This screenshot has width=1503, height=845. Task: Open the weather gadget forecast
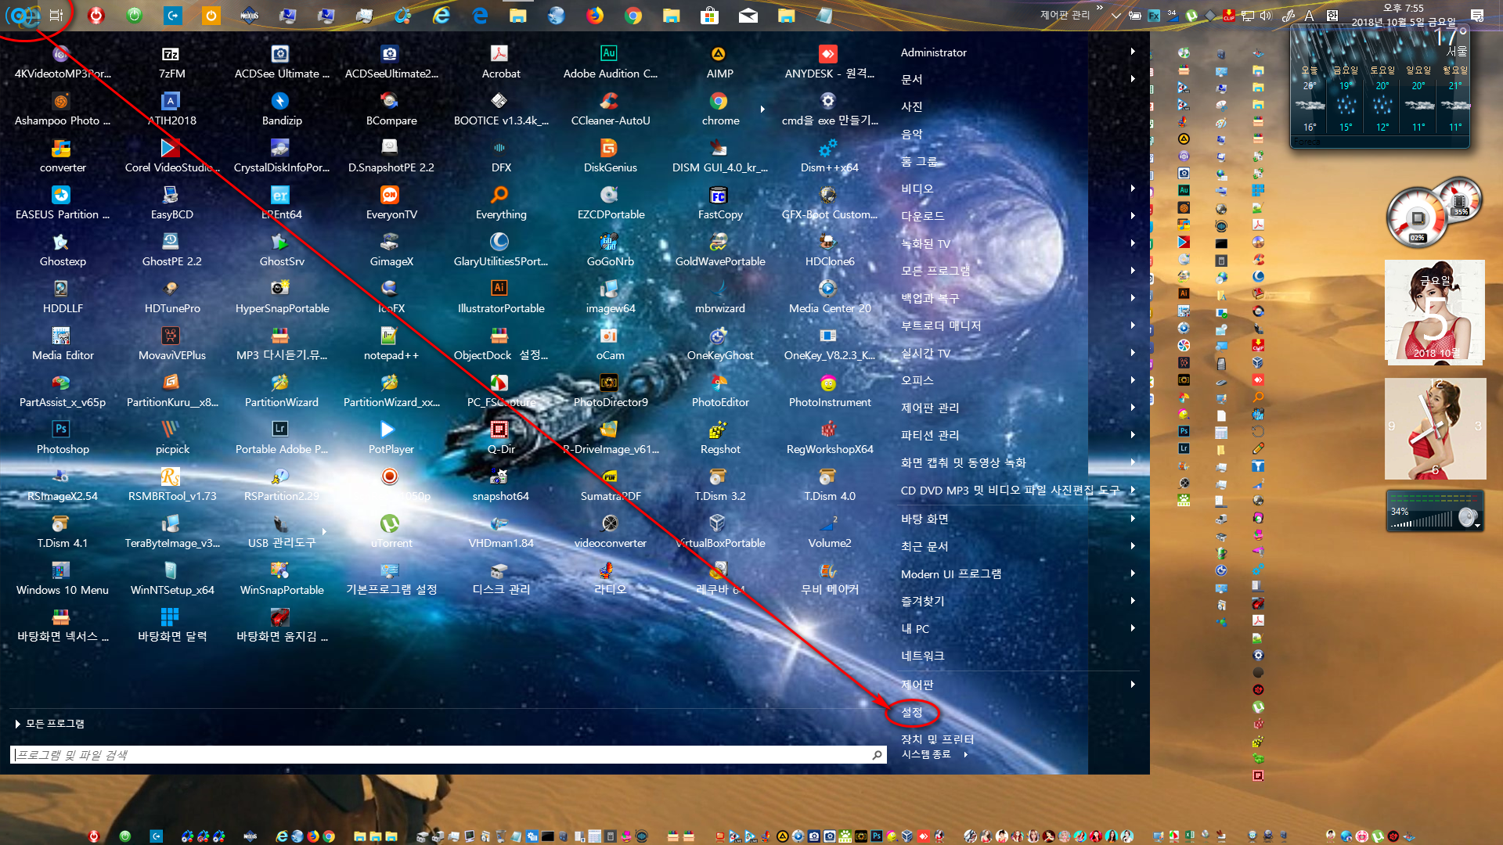1379,86
